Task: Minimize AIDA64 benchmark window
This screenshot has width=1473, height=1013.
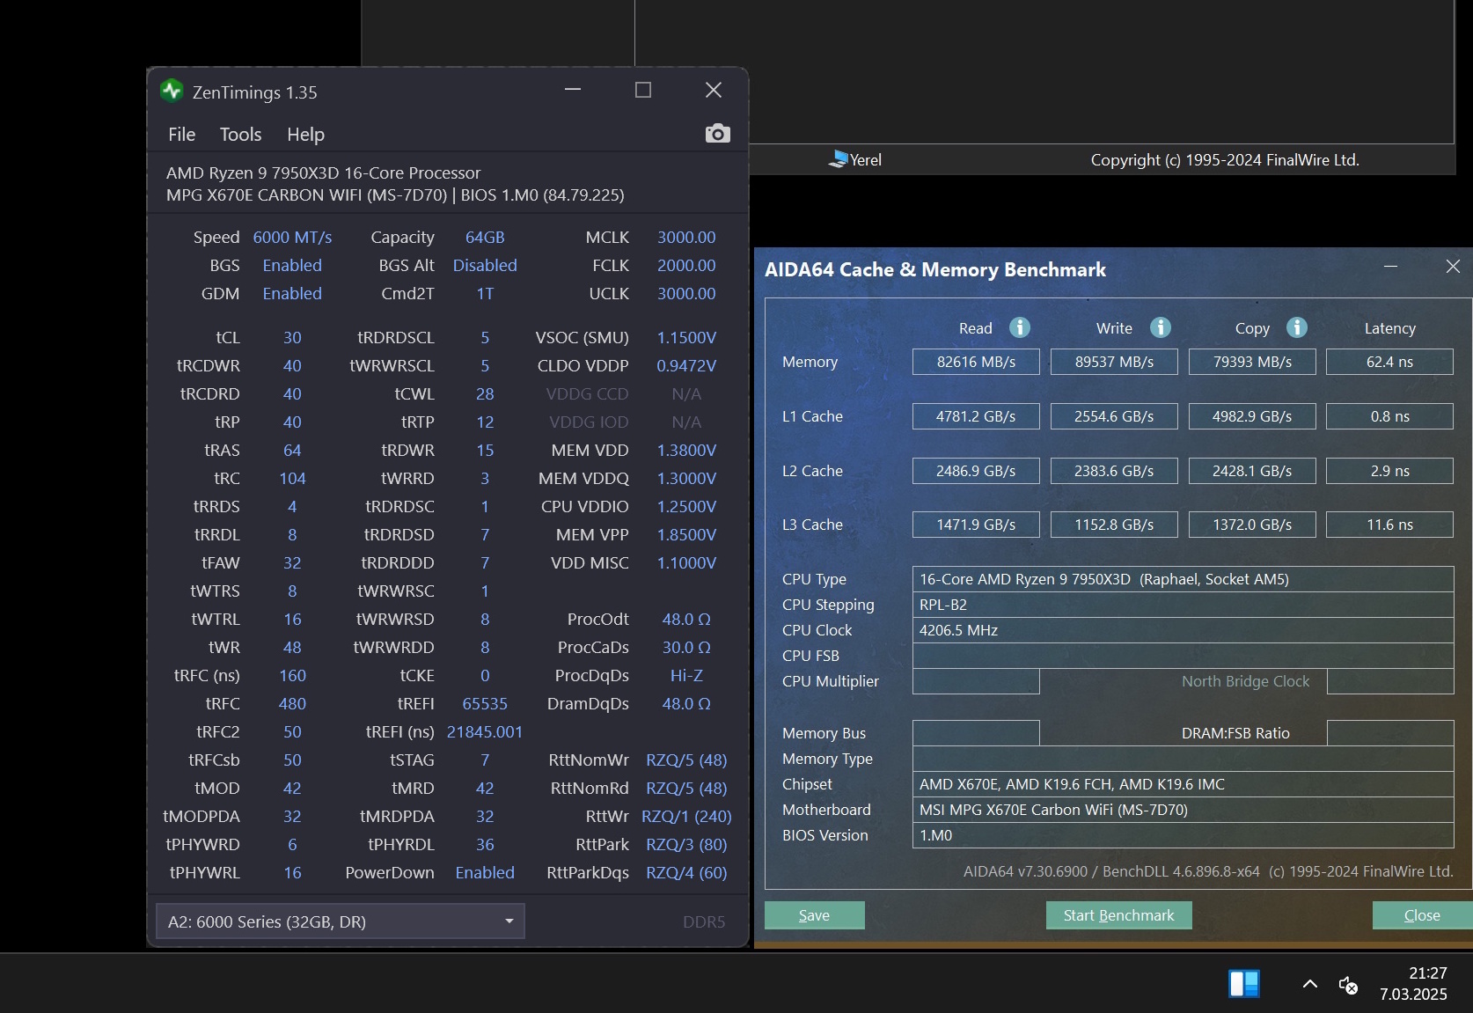Action: tap(1390, 266)
